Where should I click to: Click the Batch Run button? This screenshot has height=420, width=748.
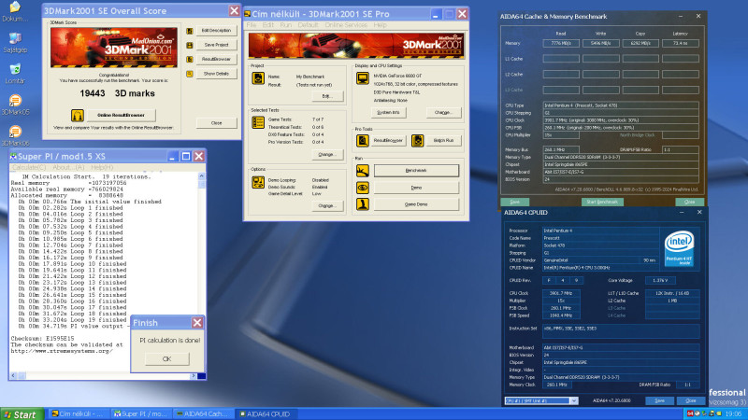(x=443, y=141)
